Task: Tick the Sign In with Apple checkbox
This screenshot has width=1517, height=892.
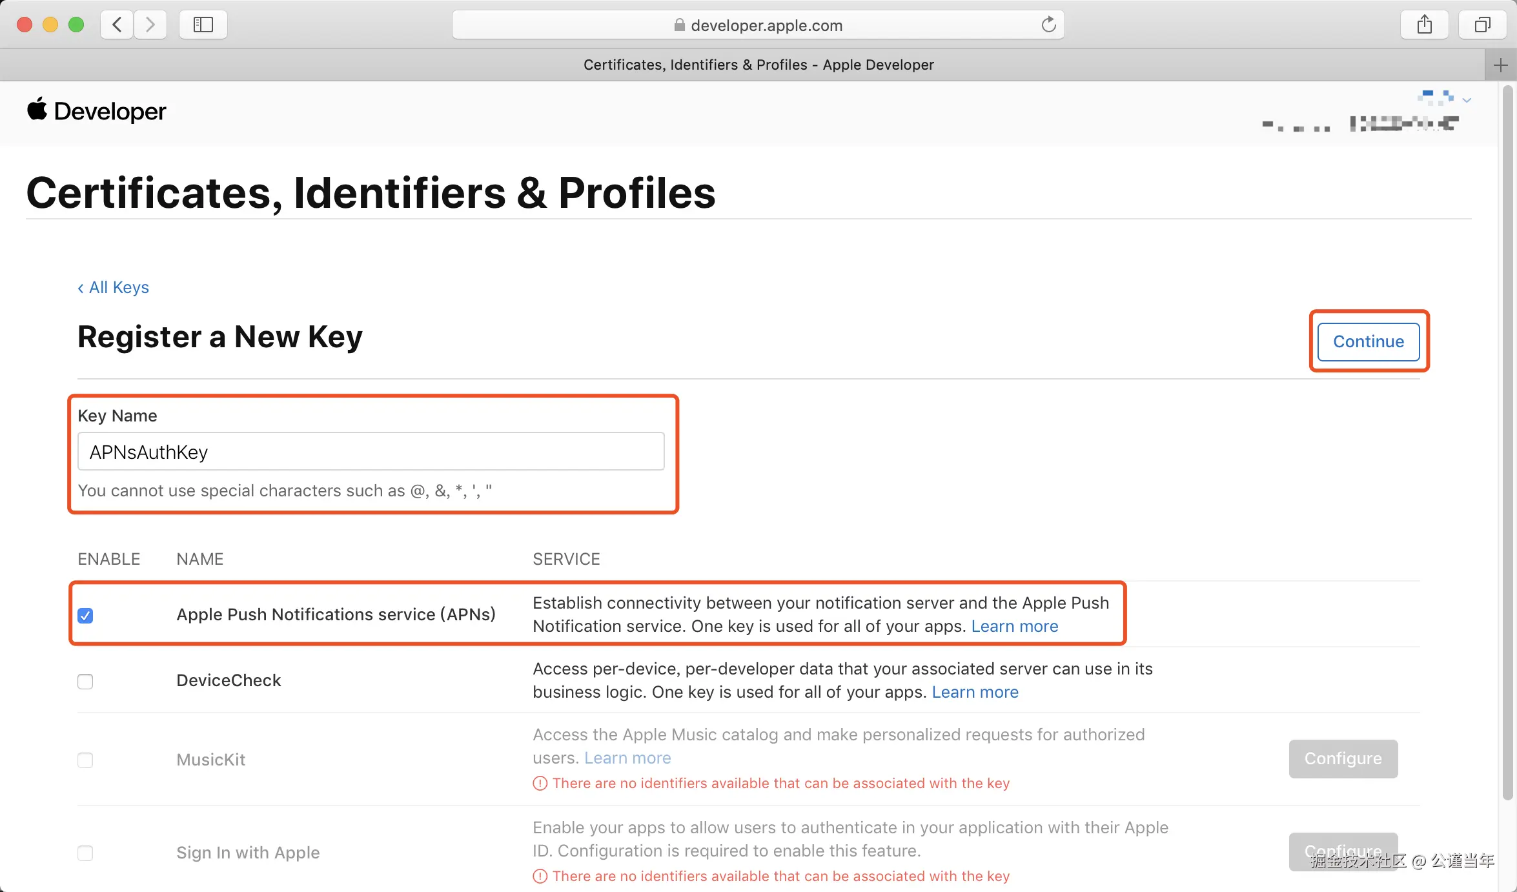Action: (x=85, y=853)
